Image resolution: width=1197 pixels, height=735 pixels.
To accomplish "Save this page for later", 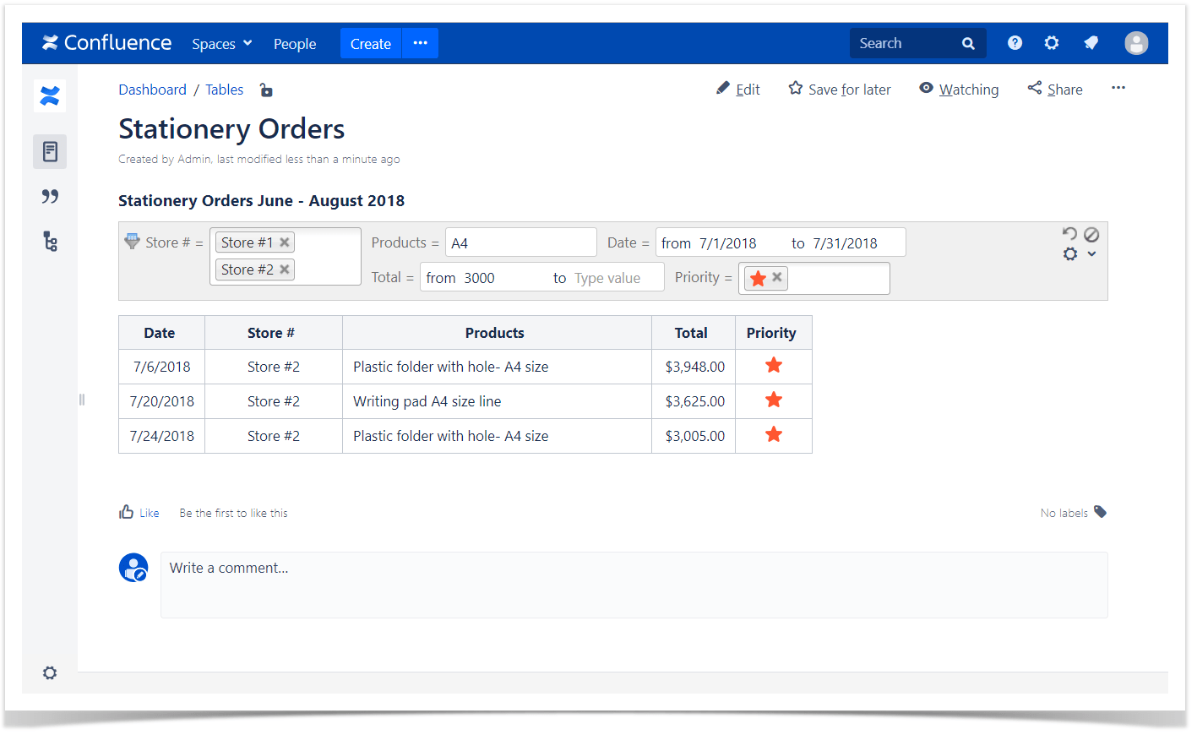I will (839, 89).
